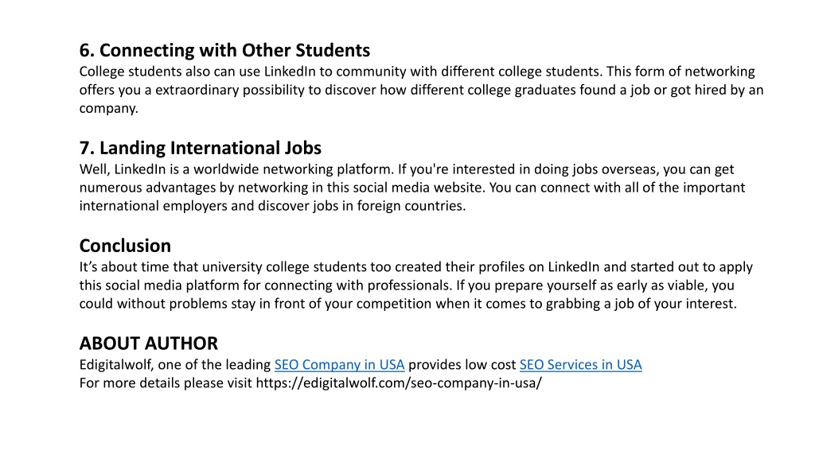Click the line starting "this social media platform"
815x458 pixels.
[407, 285]
